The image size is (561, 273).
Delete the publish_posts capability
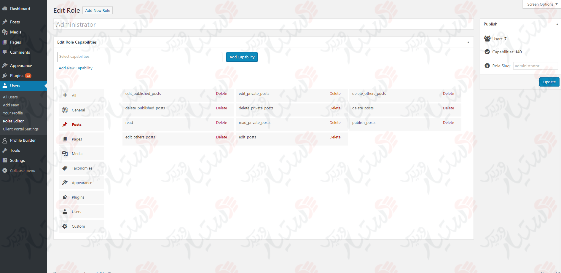point(448,122)
